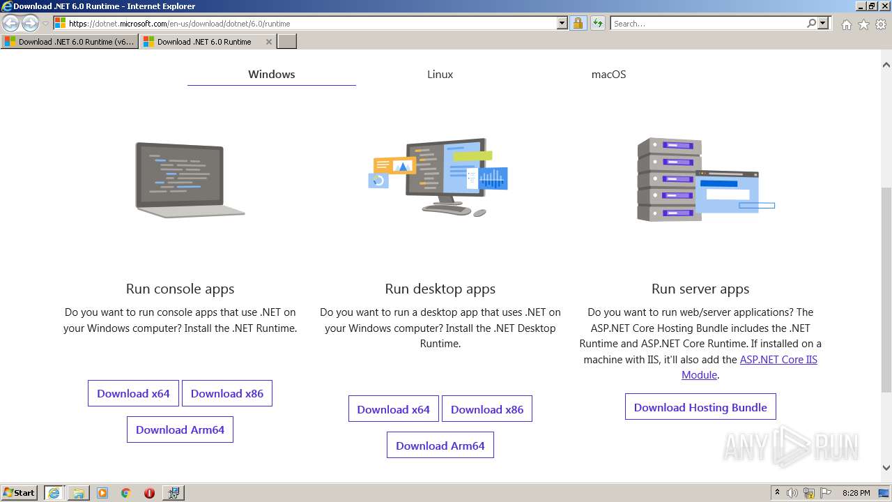
Task: Open the network tray icon
Action: [809, 493]
